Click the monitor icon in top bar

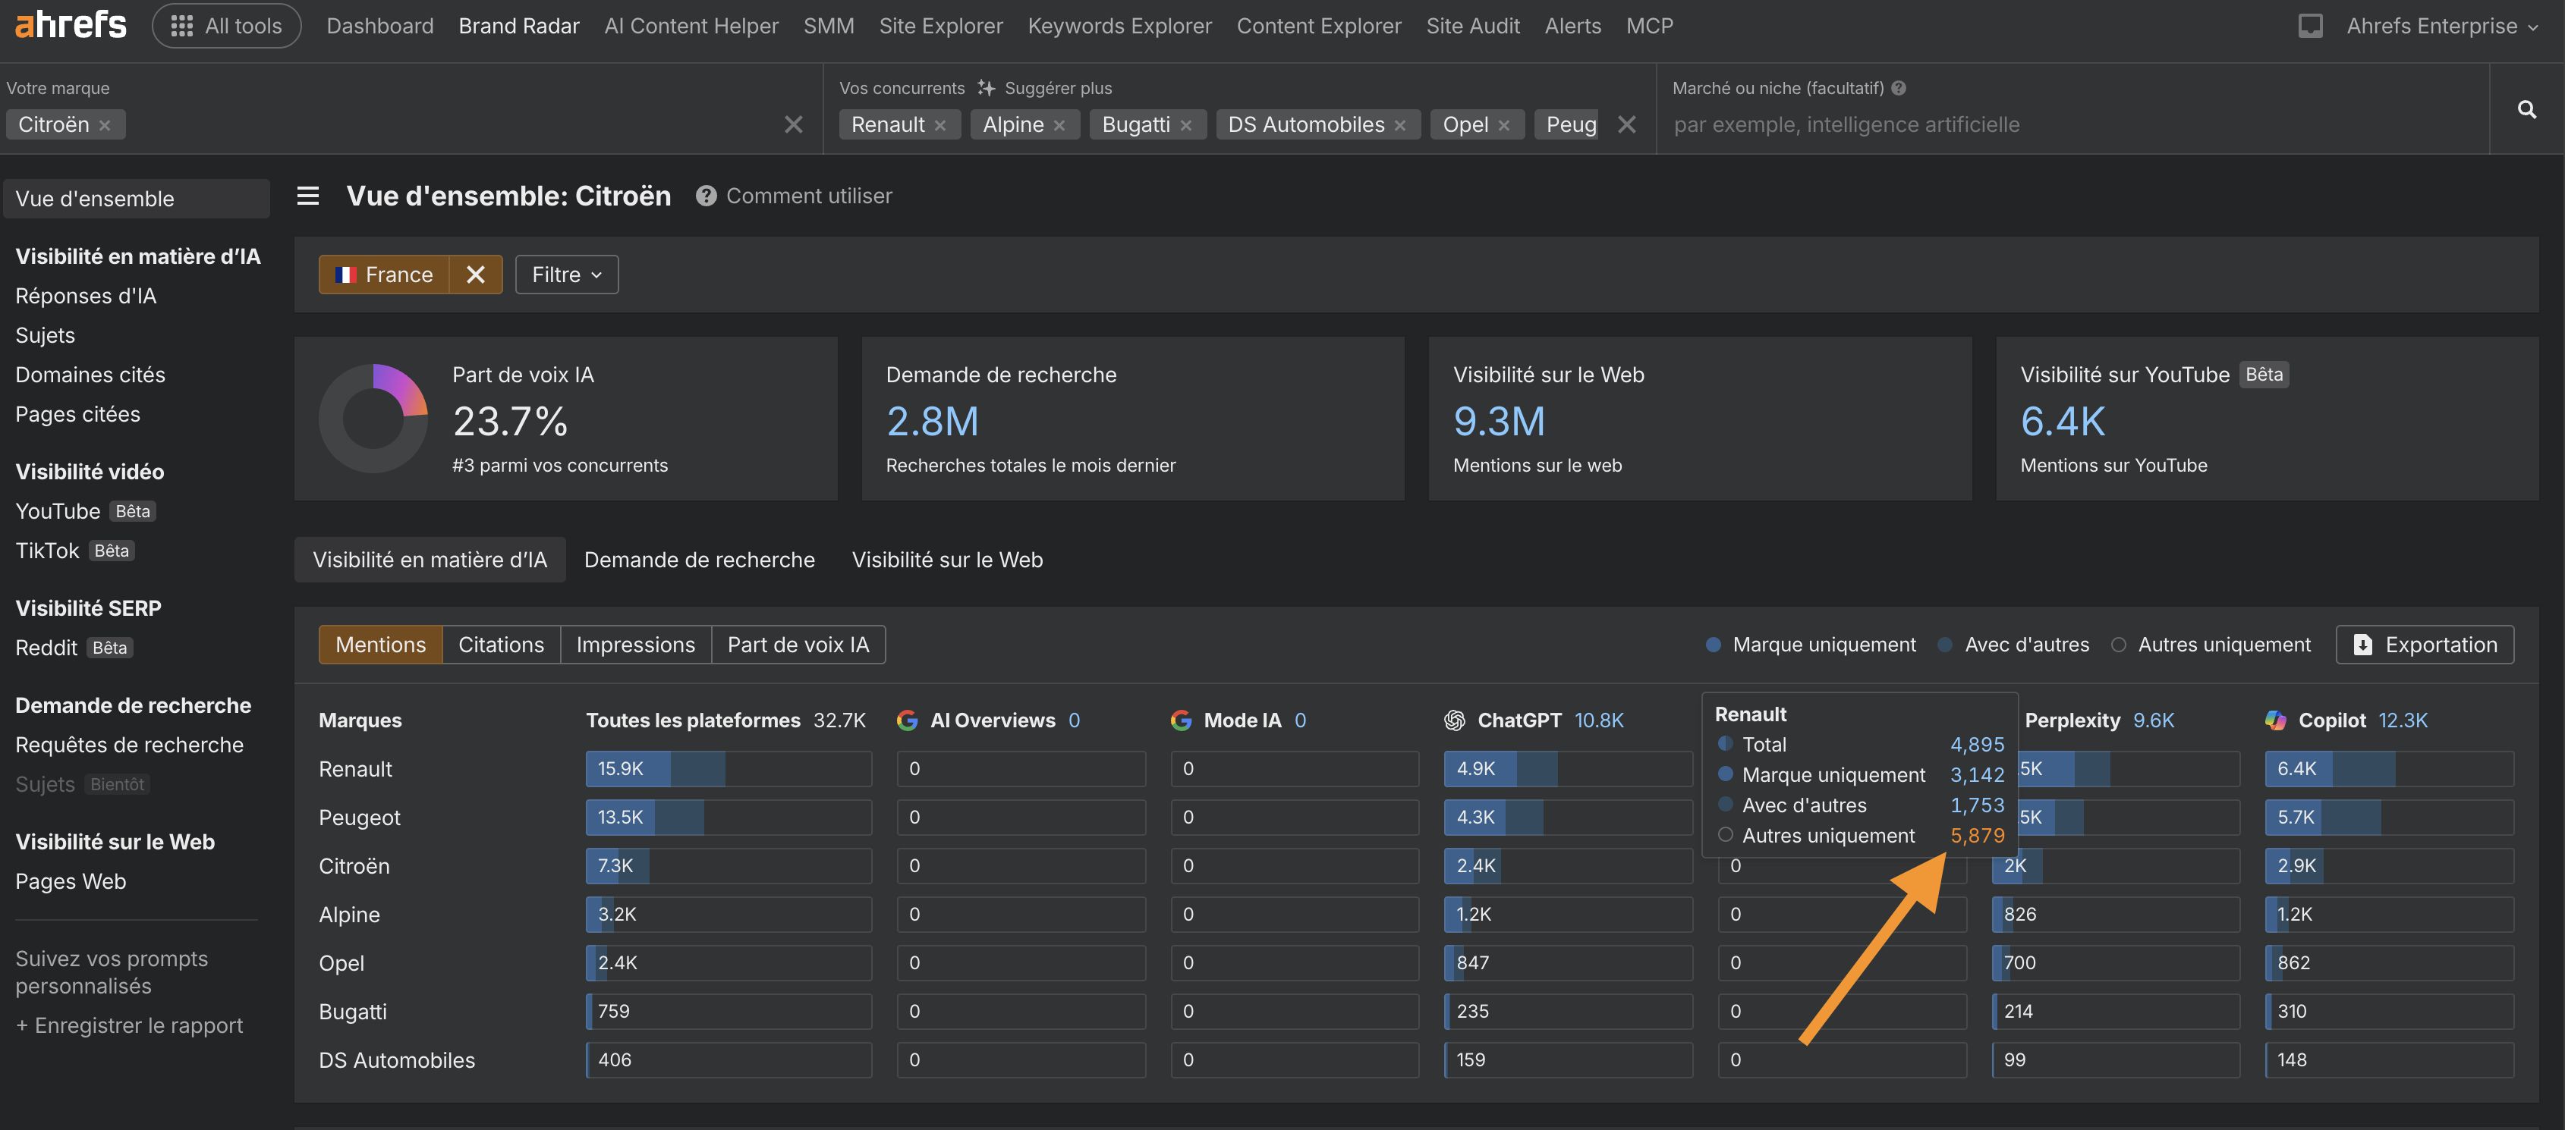click(x=2310, y=26)
